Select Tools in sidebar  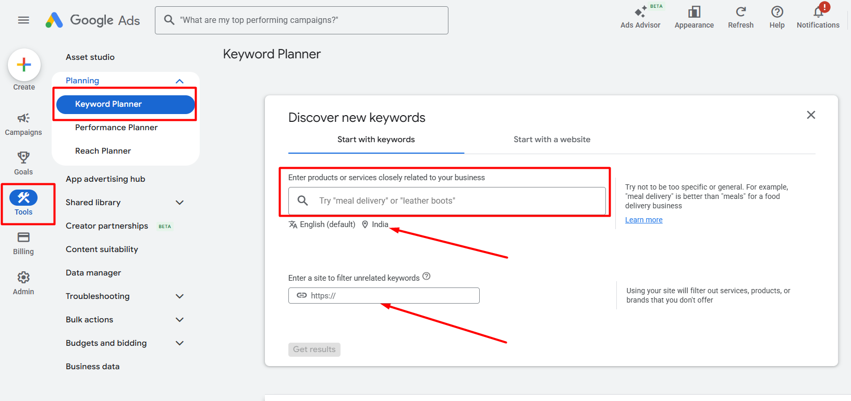[23, 203]
